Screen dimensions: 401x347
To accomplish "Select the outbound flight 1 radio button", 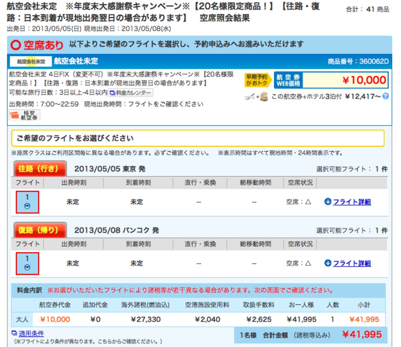I will (27, 206).
